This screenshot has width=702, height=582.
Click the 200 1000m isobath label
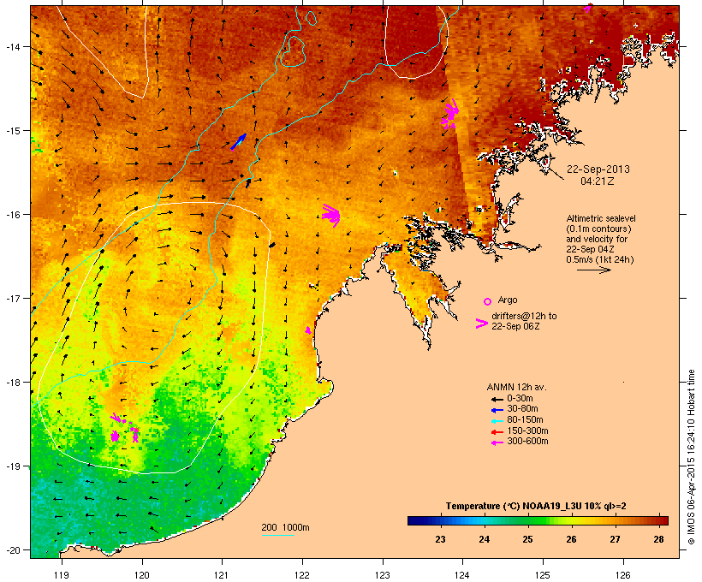point(285,527)
